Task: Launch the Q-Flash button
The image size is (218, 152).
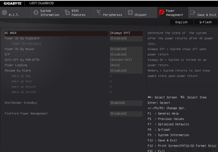Action: (x=206, y=22)
